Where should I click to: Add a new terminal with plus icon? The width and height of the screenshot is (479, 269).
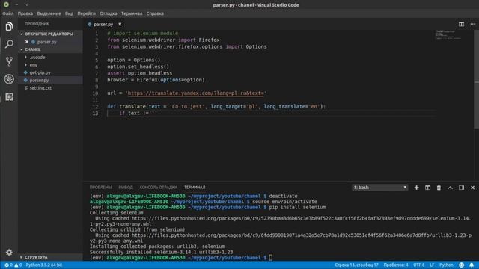tap(416, 188)
